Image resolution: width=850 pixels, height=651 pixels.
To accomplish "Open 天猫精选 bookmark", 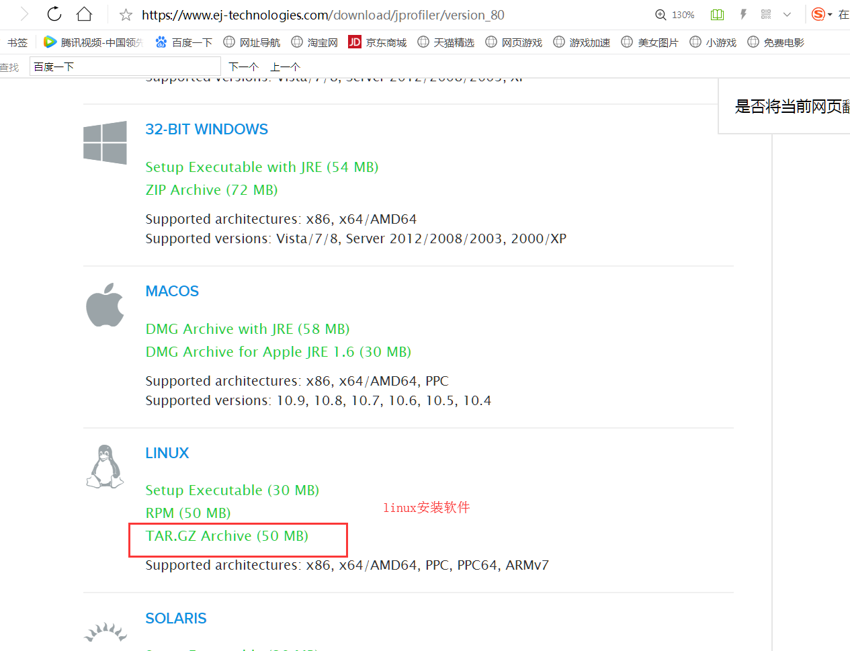I will pos(446,42).
